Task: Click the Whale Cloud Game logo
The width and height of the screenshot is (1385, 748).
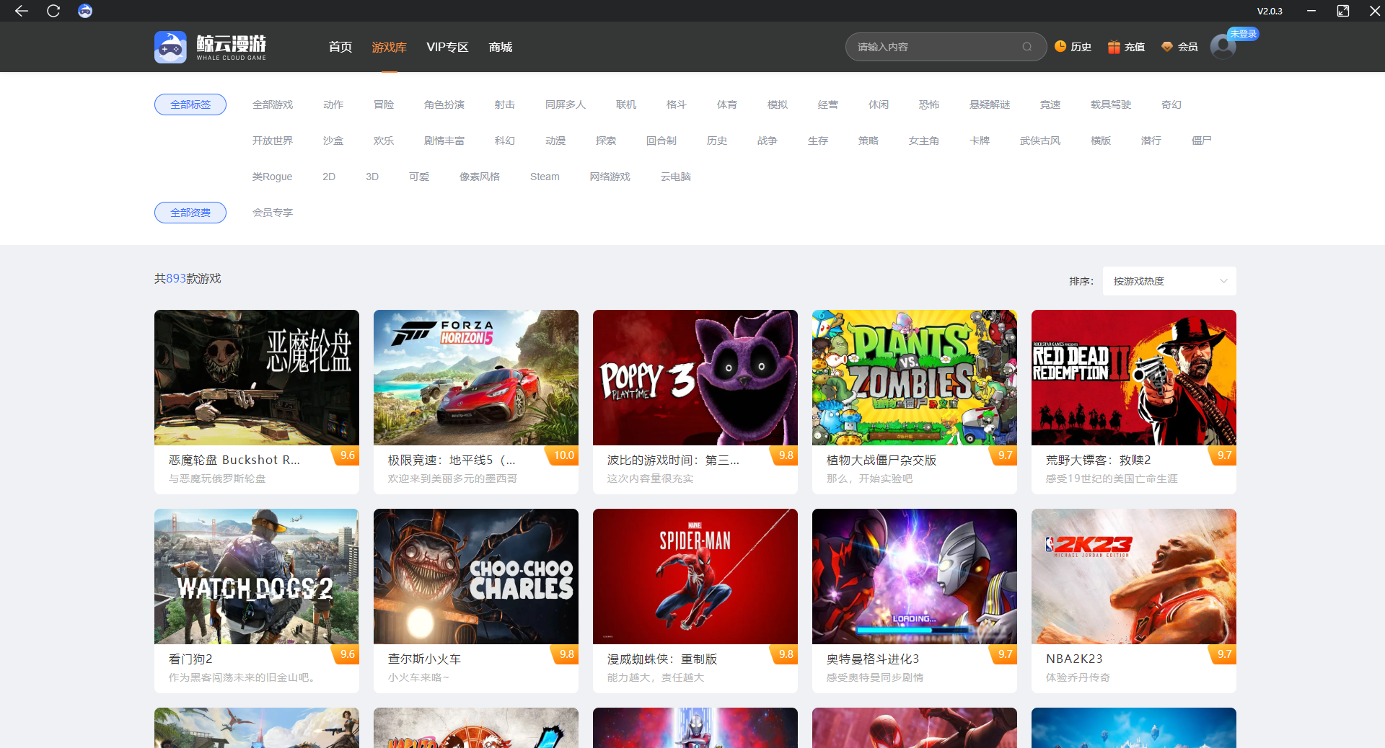Action: (211, 47)
